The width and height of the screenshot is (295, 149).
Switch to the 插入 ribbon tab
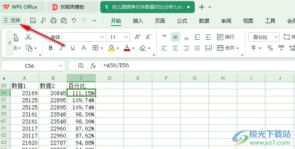coord(138,21)
